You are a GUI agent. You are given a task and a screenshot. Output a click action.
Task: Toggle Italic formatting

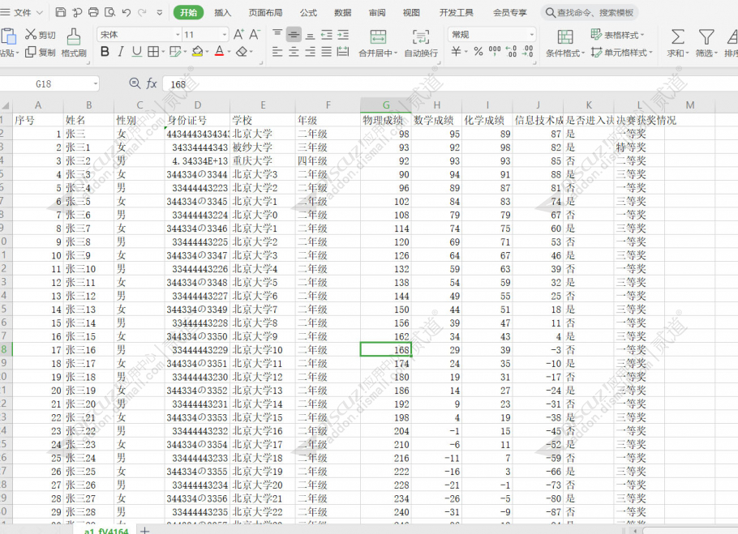(x=121, y=52)
